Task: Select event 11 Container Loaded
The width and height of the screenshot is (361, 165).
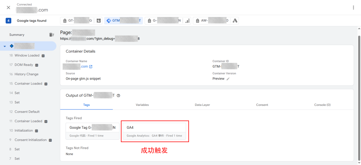Action: pyautogui.click(x=28, y=121)
